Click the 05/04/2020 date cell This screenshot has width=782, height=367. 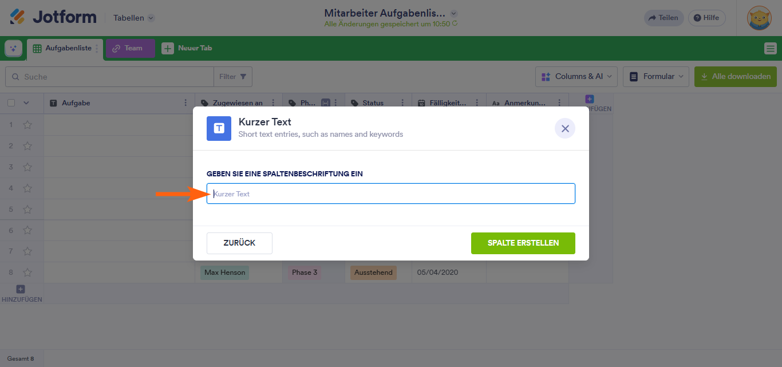coord(449,273)
